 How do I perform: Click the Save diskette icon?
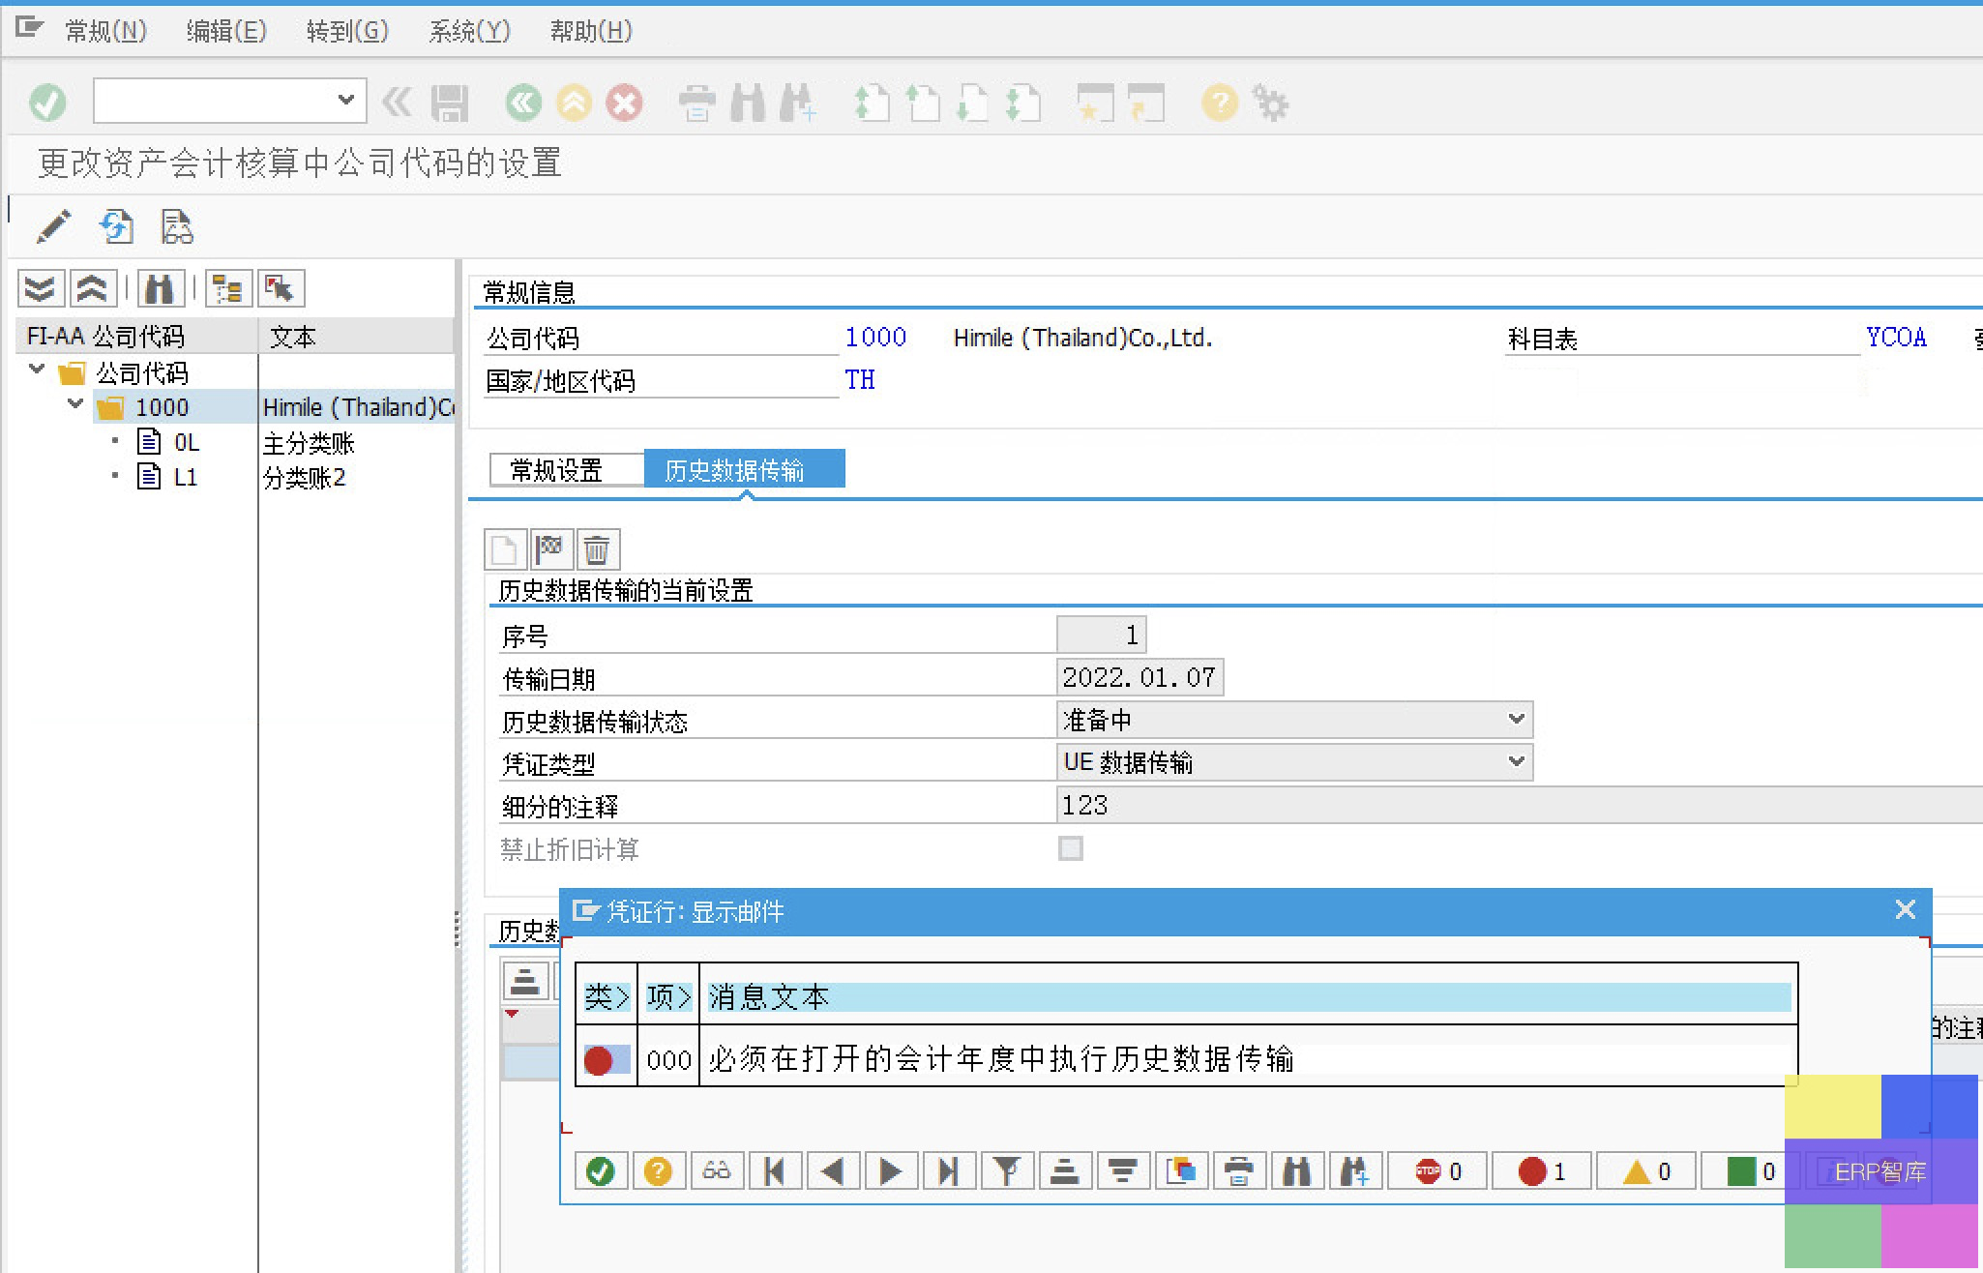point(450,103)
